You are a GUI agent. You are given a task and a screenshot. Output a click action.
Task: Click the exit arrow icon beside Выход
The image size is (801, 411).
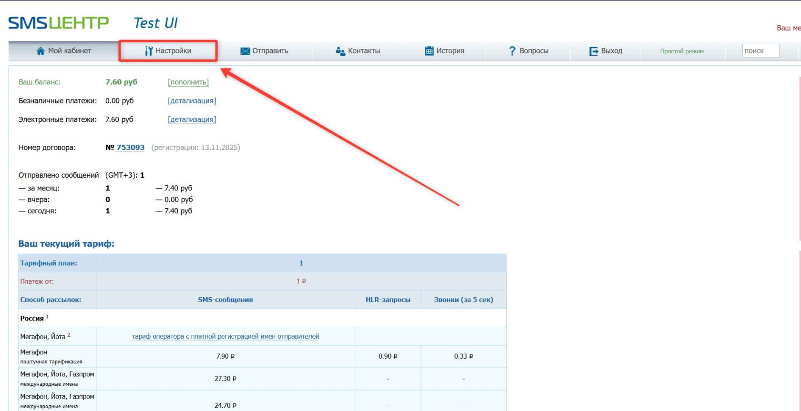pyautogui.click(x=594, y=51)
